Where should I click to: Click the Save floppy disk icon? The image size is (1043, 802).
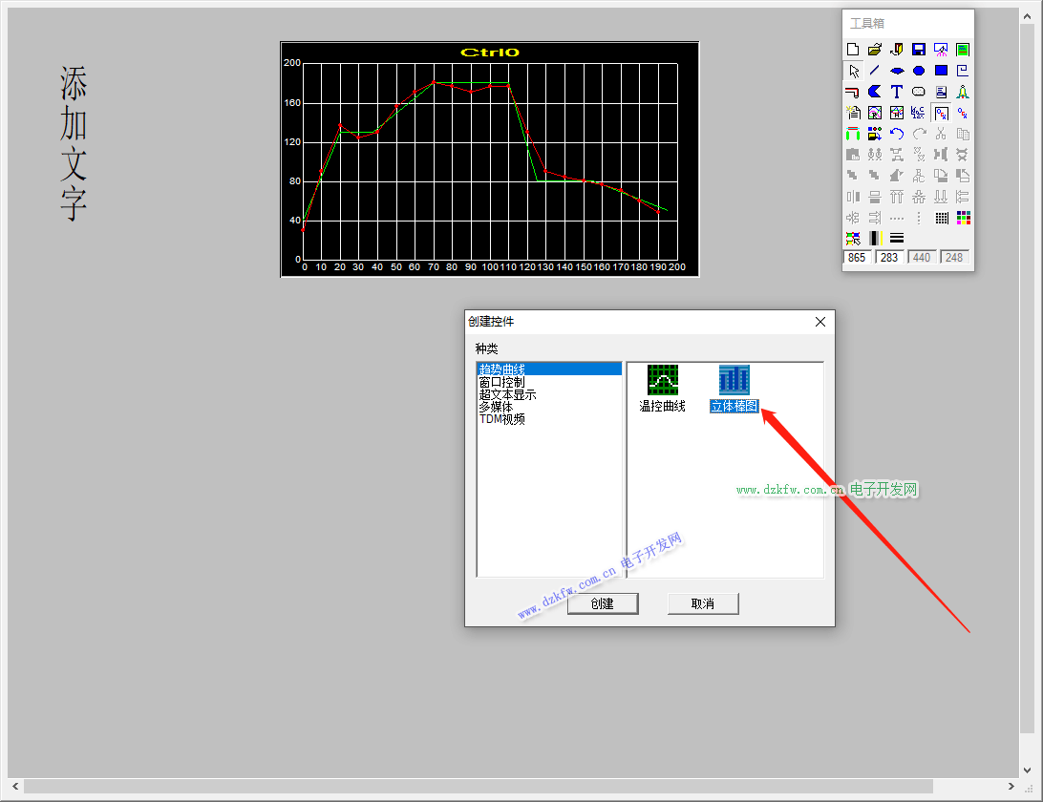(919, 50)
